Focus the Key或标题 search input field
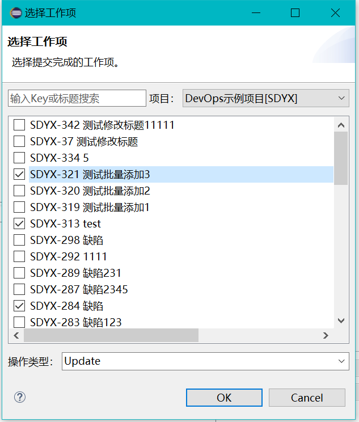The width and height of the screenshot is (359, 422). tap(77, 98)
